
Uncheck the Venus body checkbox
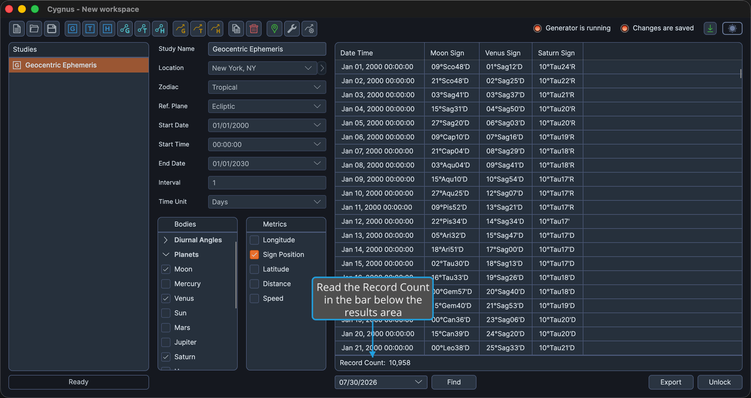[x=166, y=298]
